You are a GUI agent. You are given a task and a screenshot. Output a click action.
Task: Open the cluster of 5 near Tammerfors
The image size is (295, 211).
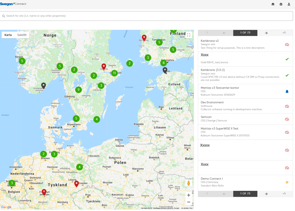point(159,42)
